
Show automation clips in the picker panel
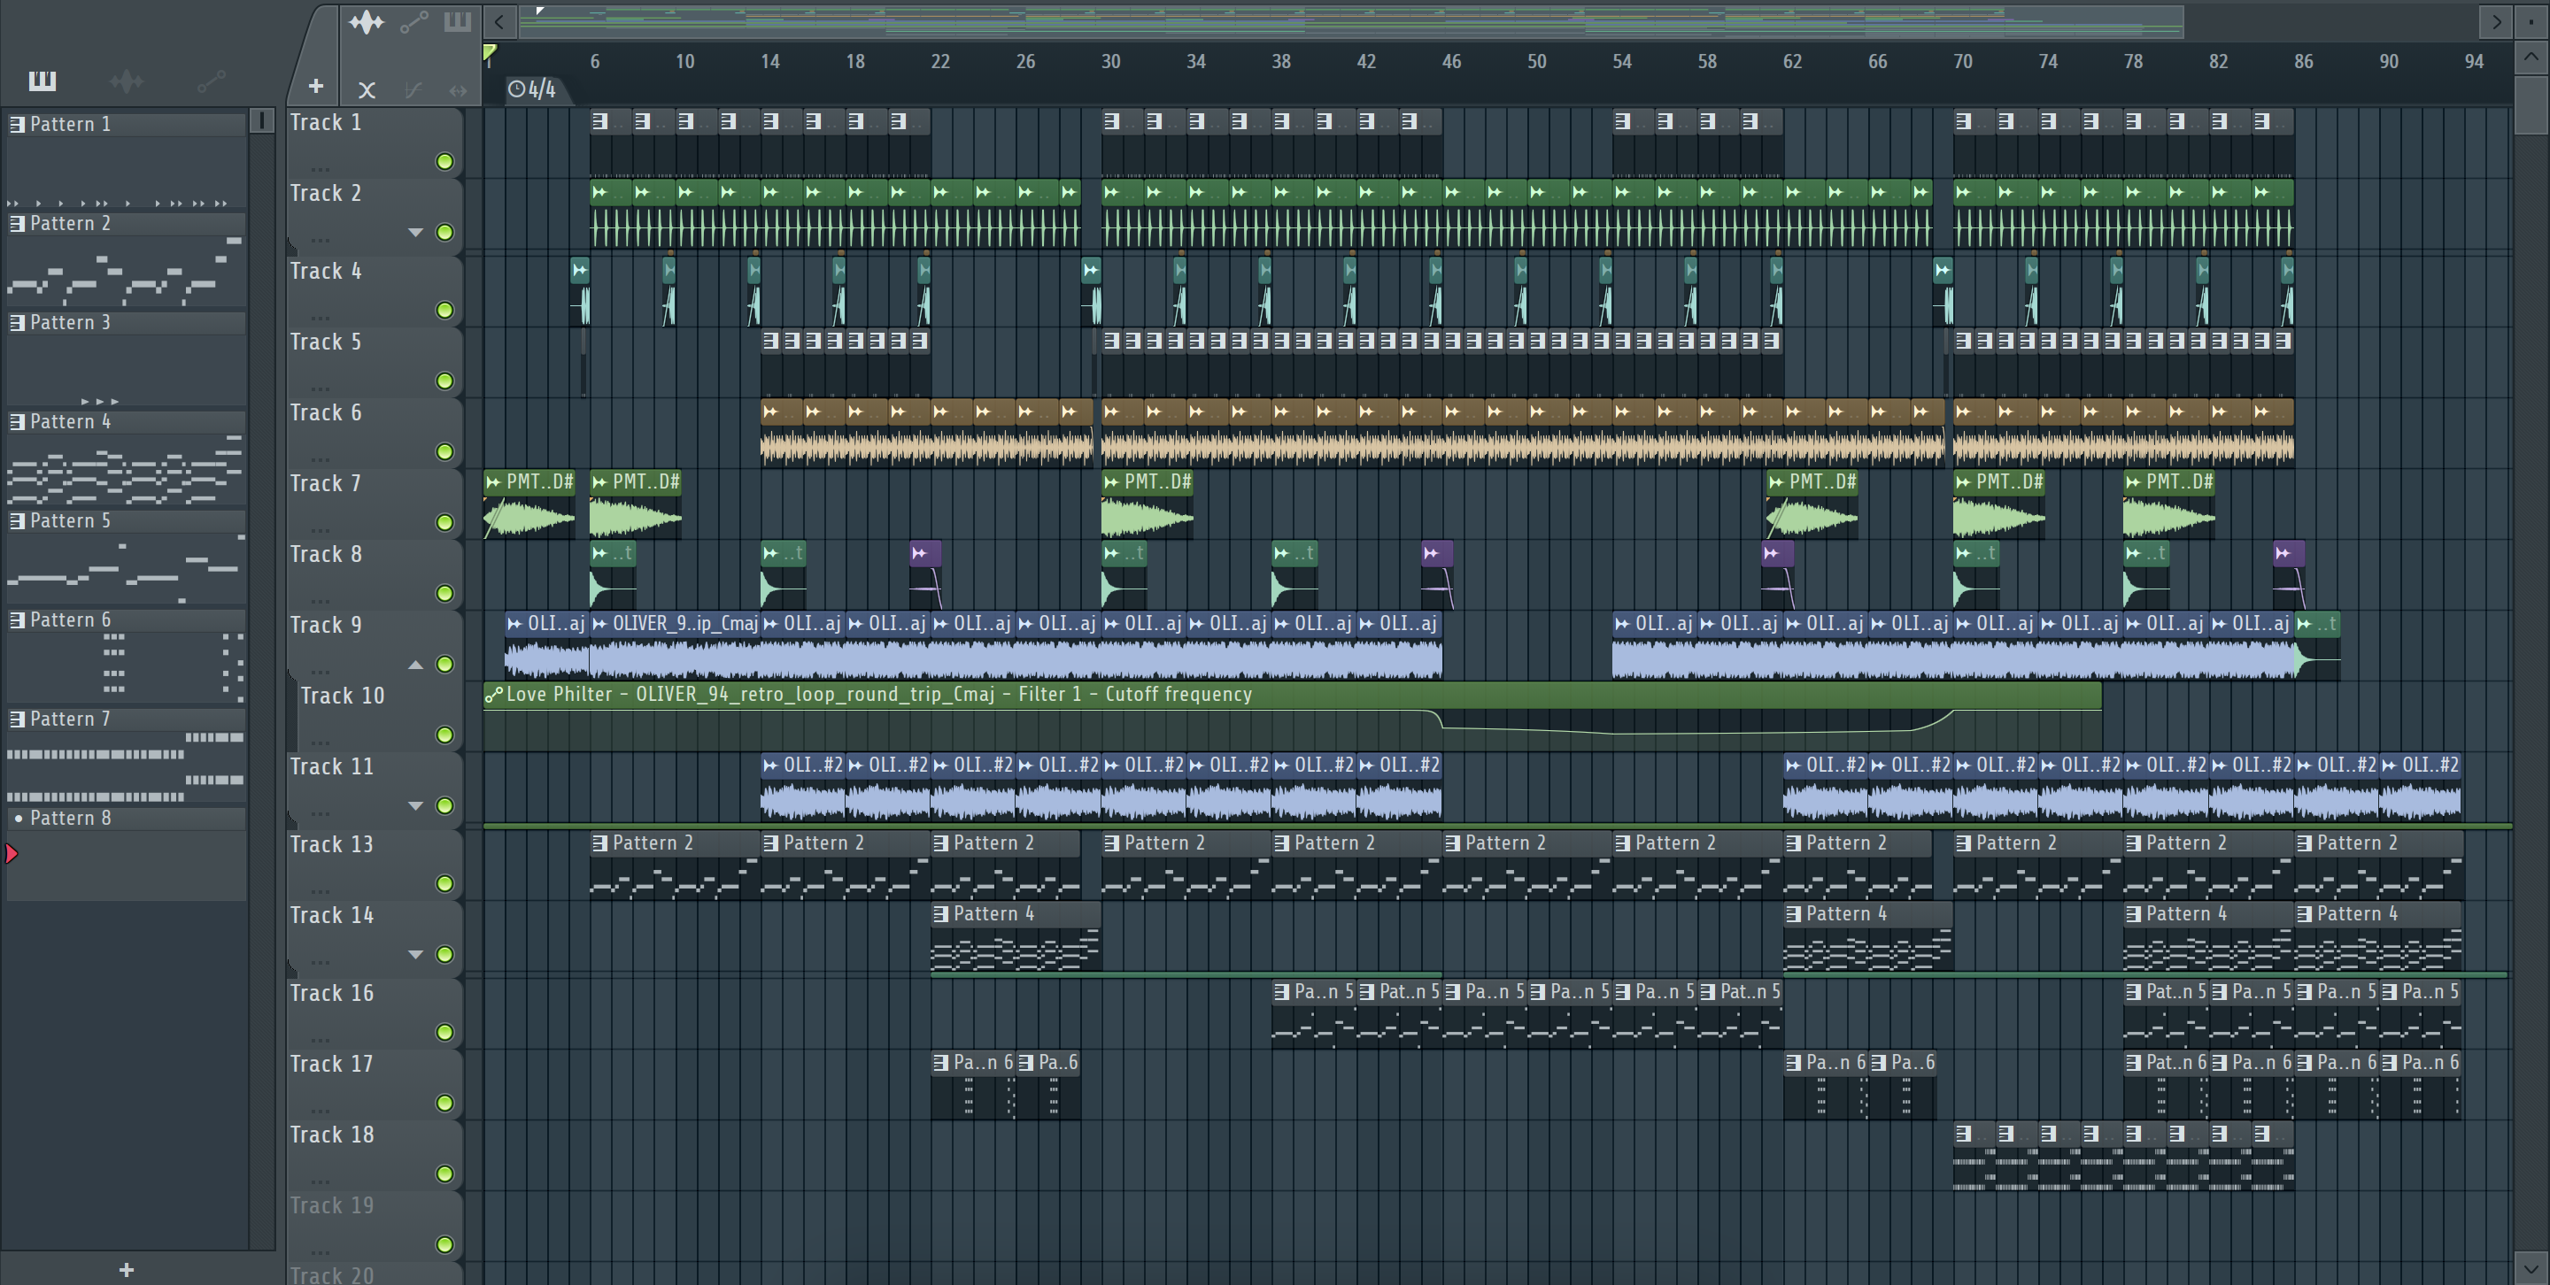211,81
